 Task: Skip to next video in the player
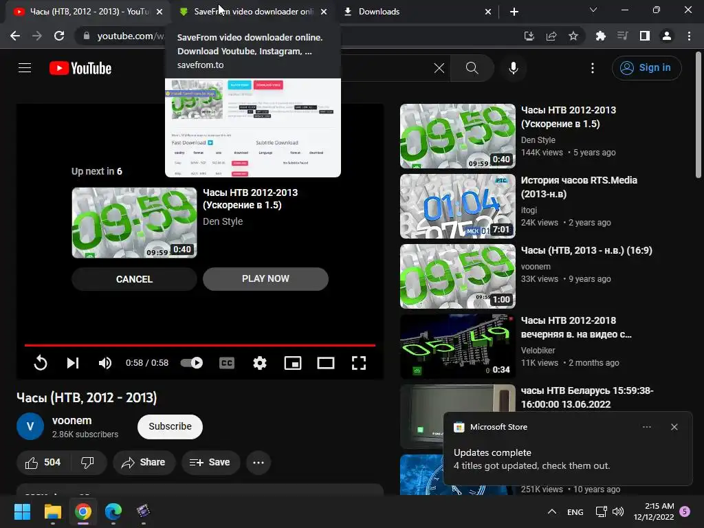[x=73, y=362]
